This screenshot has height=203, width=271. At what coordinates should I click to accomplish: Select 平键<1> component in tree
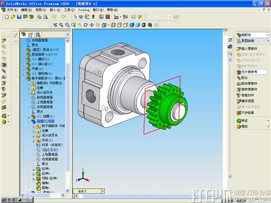[37, 69]
